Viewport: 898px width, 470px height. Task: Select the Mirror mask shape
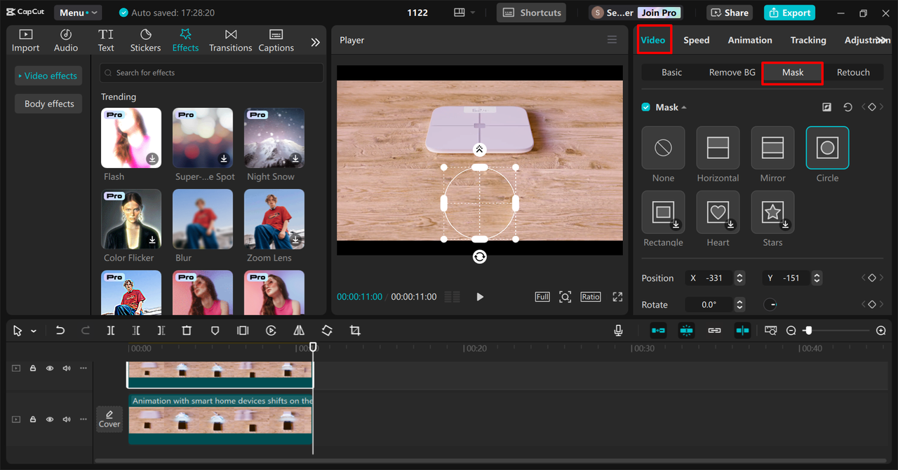click(772, 148)
